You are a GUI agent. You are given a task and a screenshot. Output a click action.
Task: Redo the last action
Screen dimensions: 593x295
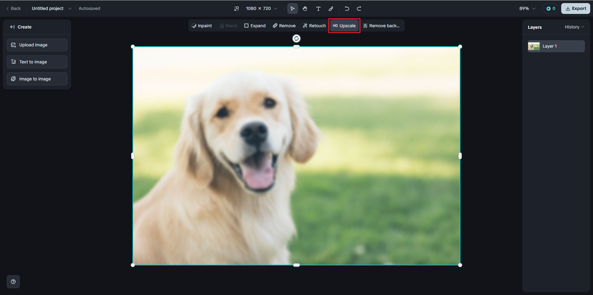tap(359, 8)
